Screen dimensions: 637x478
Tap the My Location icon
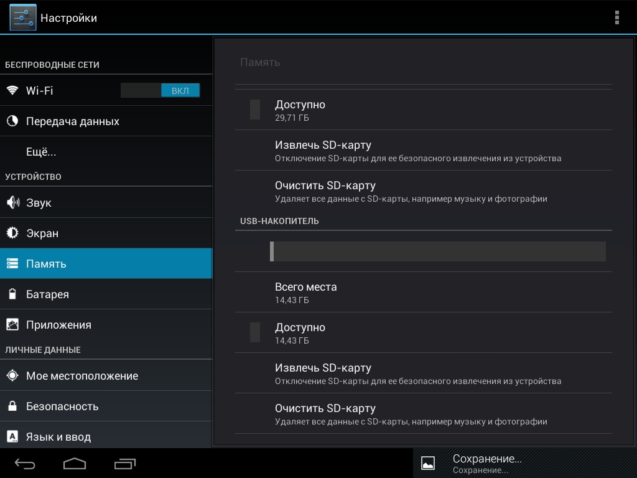click(12, 376)
